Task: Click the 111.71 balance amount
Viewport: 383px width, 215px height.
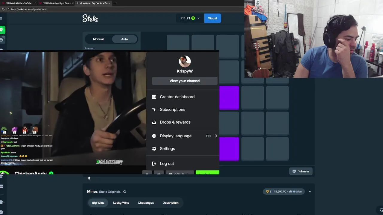Action: coord(185,18)
